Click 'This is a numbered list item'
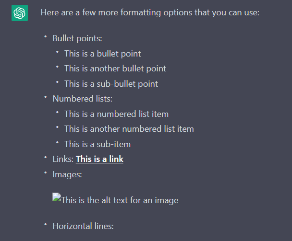 click(x=116, y=114)
